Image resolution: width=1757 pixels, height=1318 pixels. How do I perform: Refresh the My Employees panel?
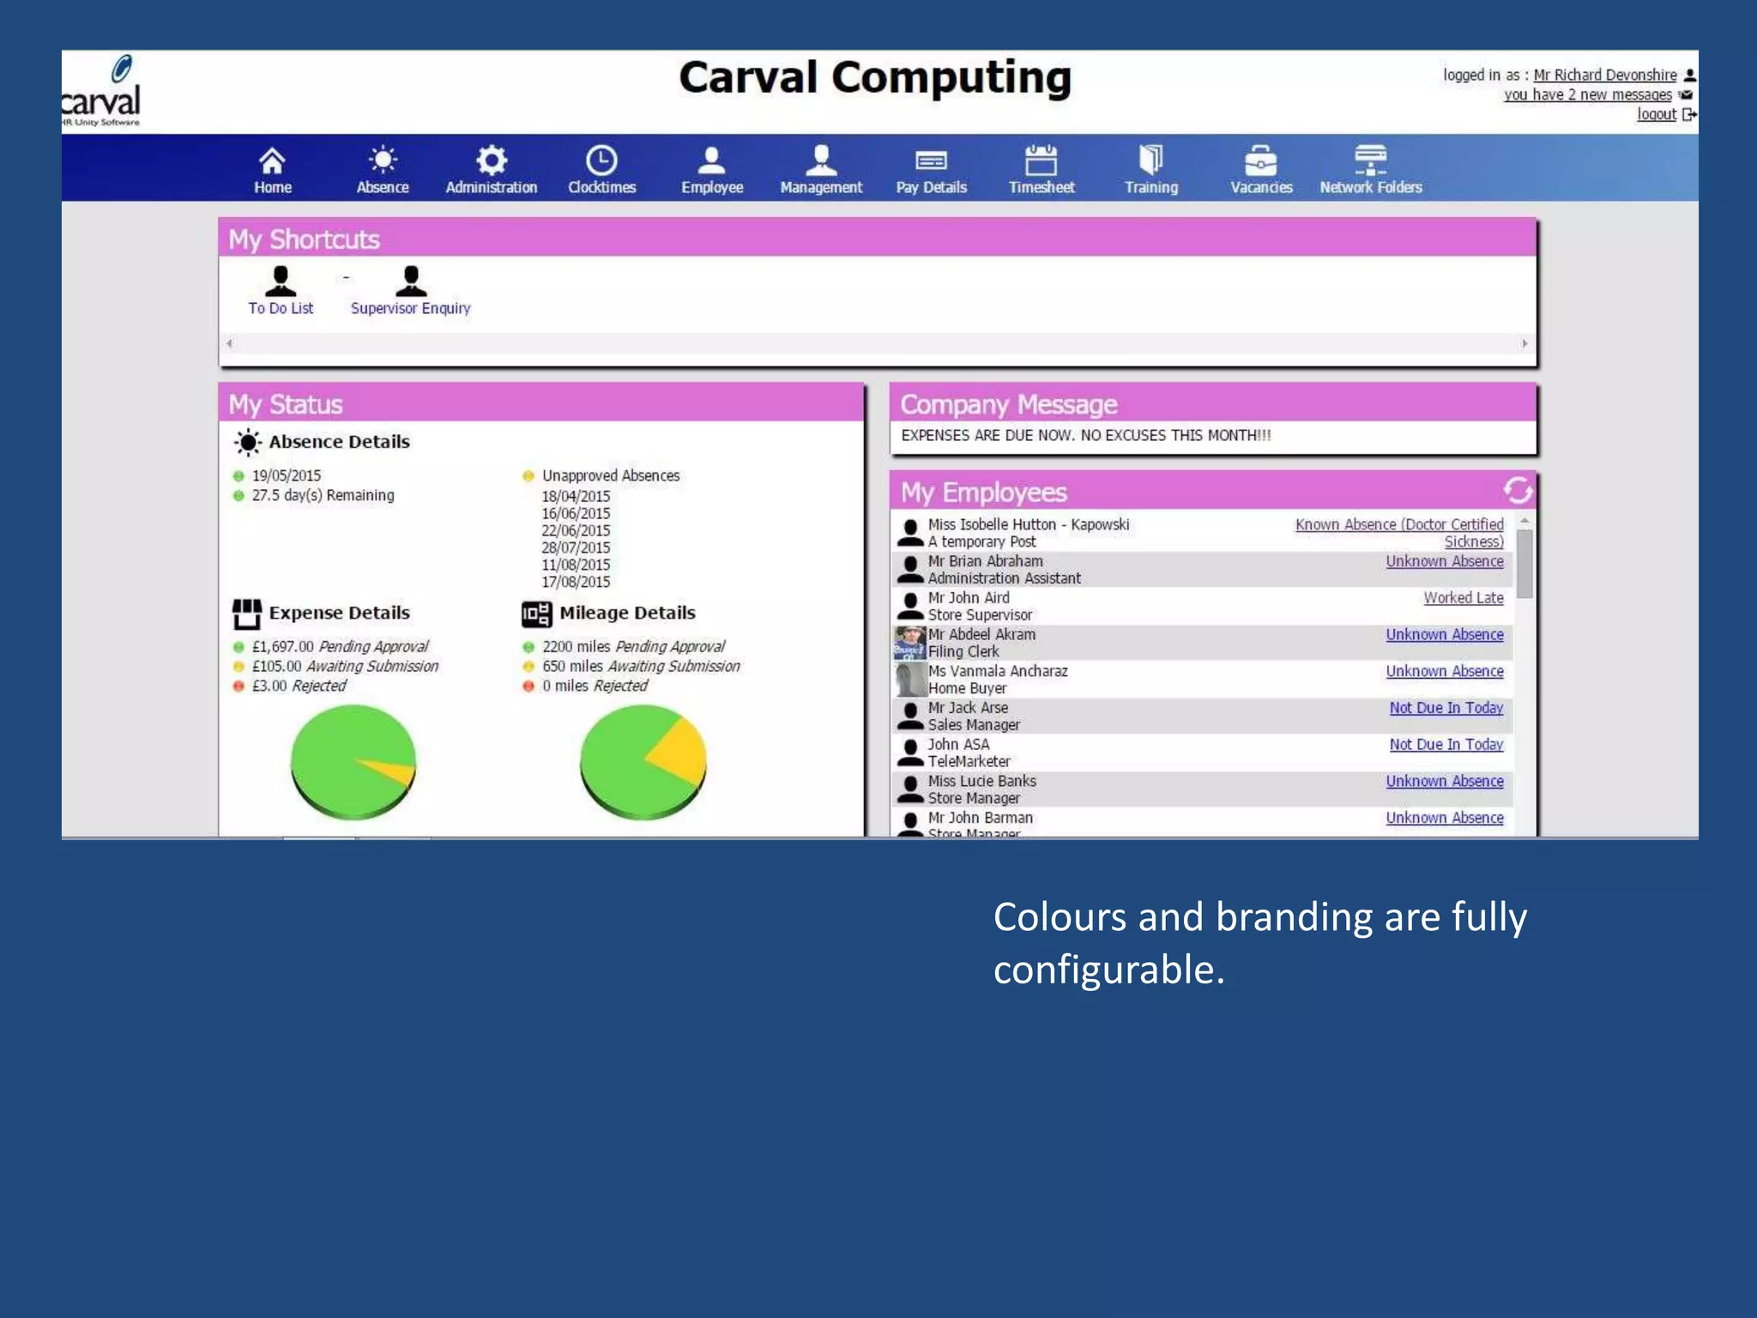[x=1518, y=490]
